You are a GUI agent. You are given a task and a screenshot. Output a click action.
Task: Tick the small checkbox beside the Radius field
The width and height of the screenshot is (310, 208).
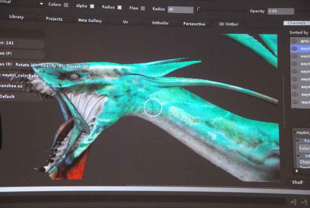click(x=199, y=9)
